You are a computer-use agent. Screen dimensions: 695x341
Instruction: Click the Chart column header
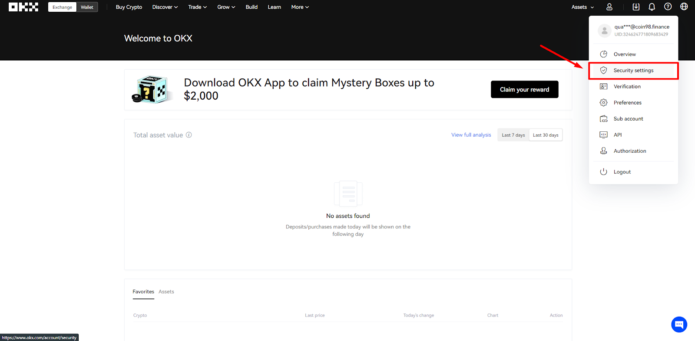[x=493, y=315]
